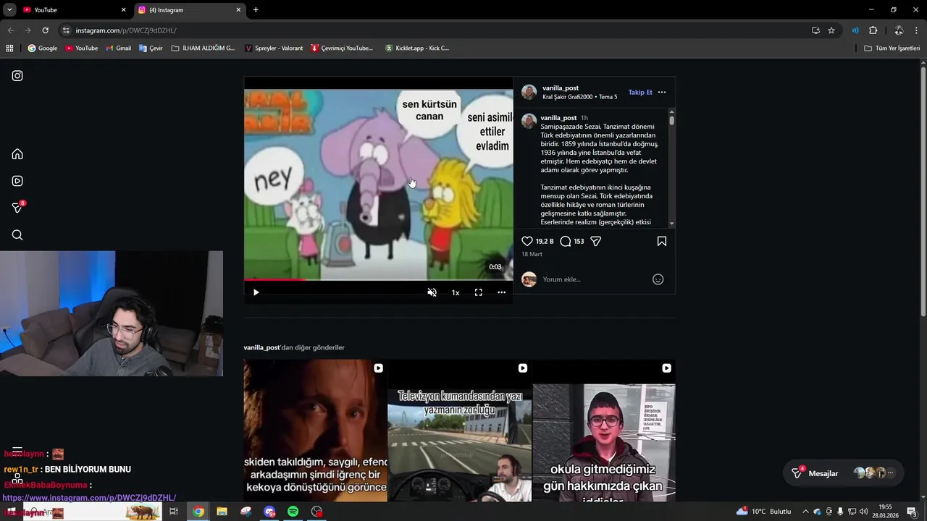Open Chrome three-dot menu
This screenshot has width=927, height=521.
[917, 30]
